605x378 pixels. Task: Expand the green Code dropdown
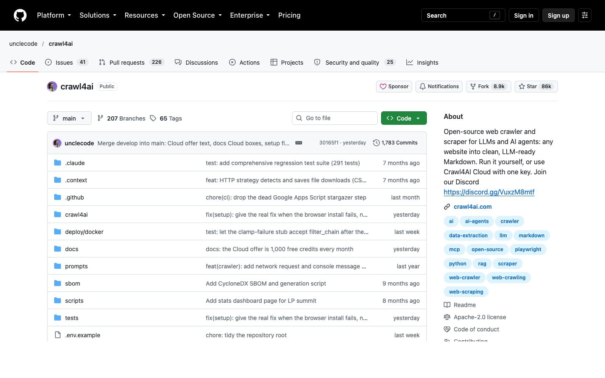(x=404, y=118)
